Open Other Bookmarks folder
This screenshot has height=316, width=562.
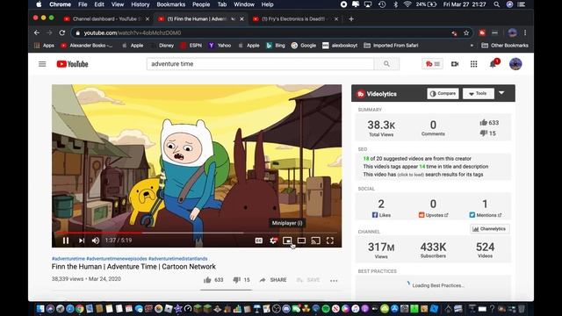[x=505, y=46]
